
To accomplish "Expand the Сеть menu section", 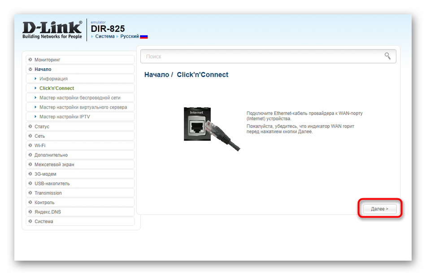I will click(39, 136).
